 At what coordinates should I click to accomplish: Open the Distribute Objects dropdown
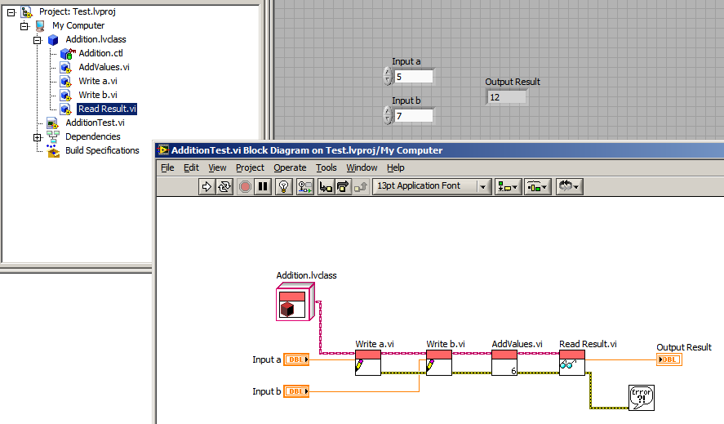click(x=537, y=187)
